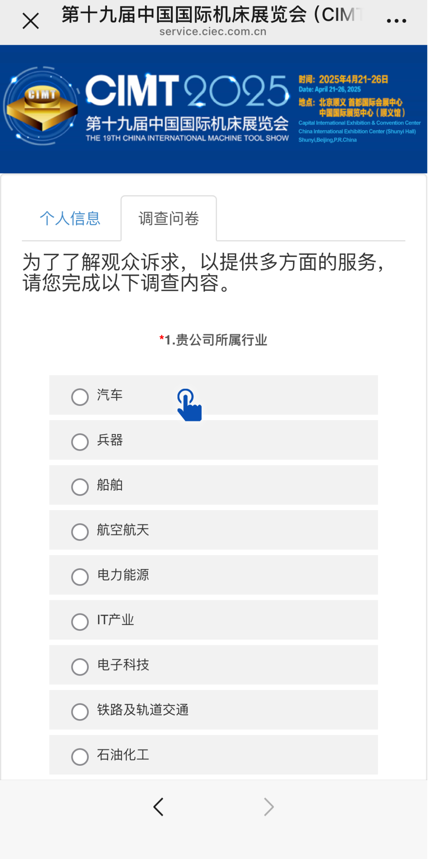Select the 石油化工 radio option

tap(214, 755)
